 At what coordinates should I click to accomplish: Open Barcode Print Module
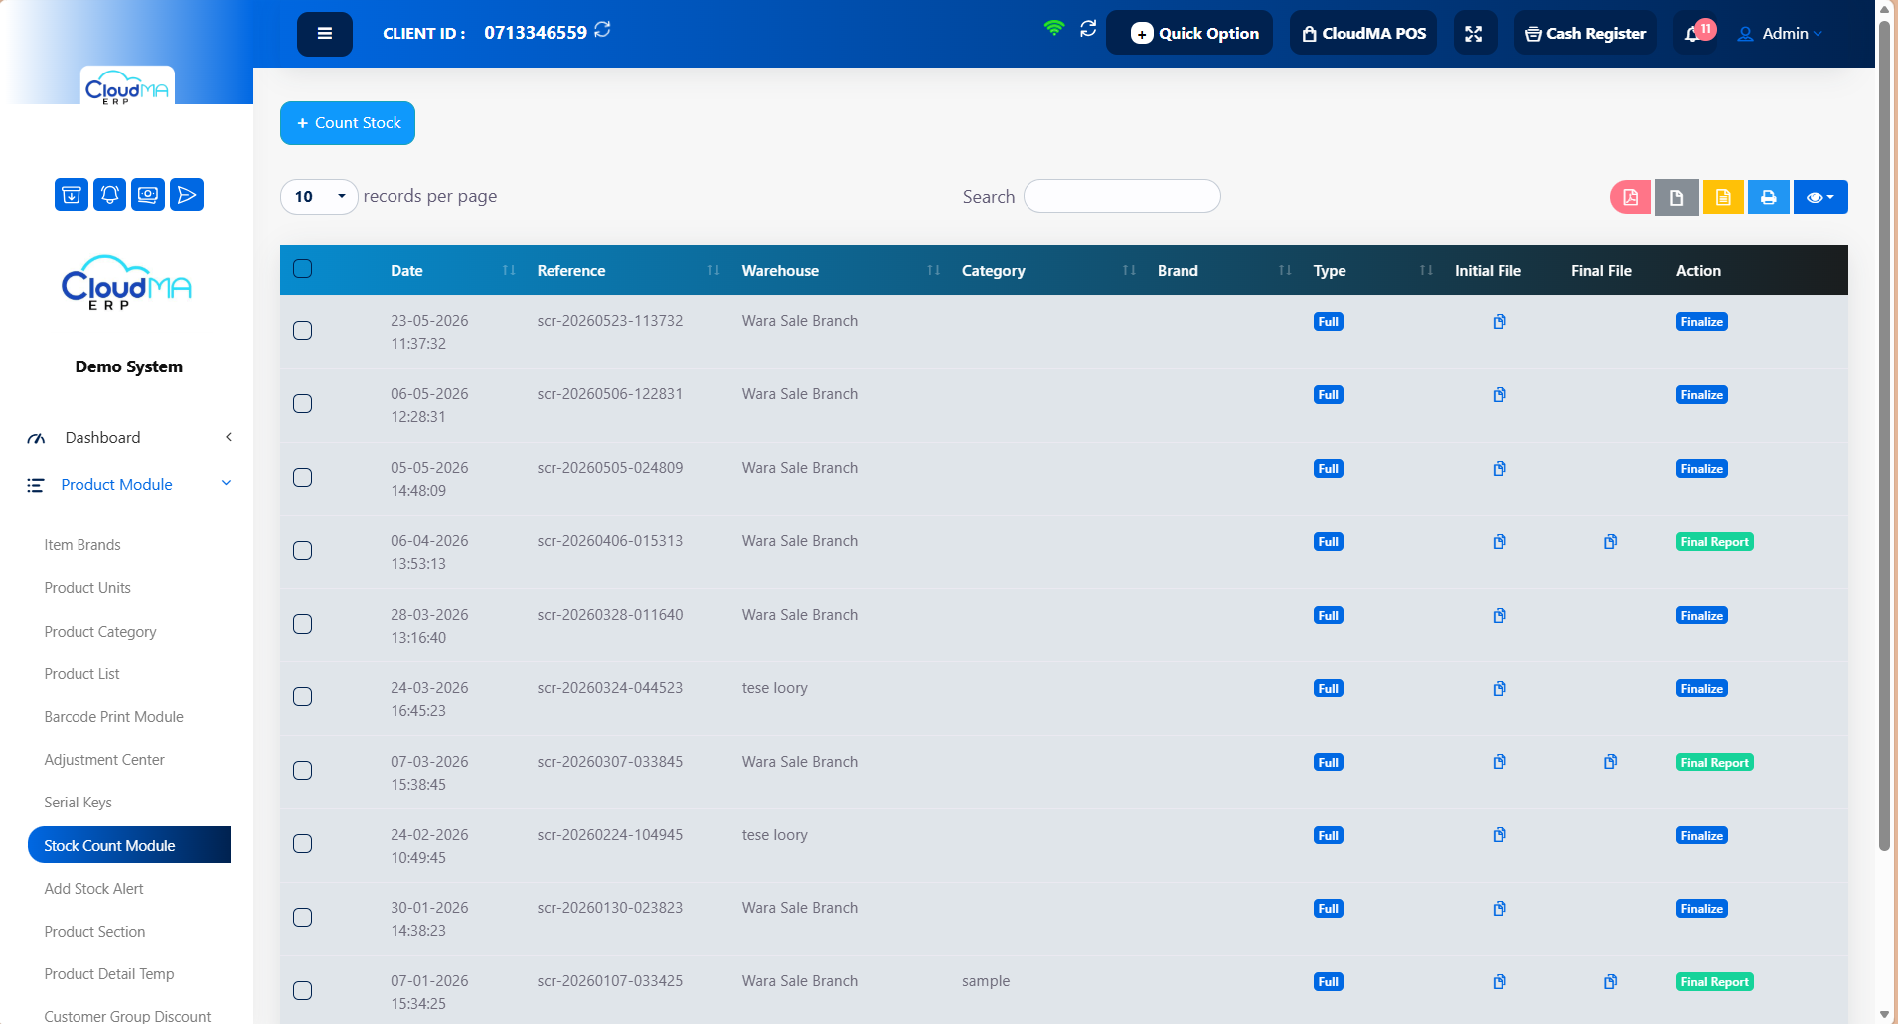tap(113, 717)
